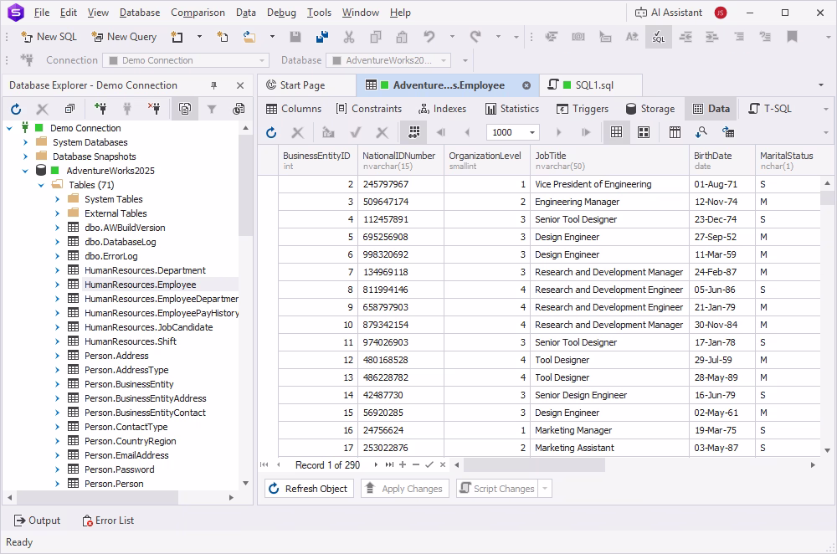Screen dimensions: 837x554
Task: Click the export data table icon
Action: tap(728, 132)
